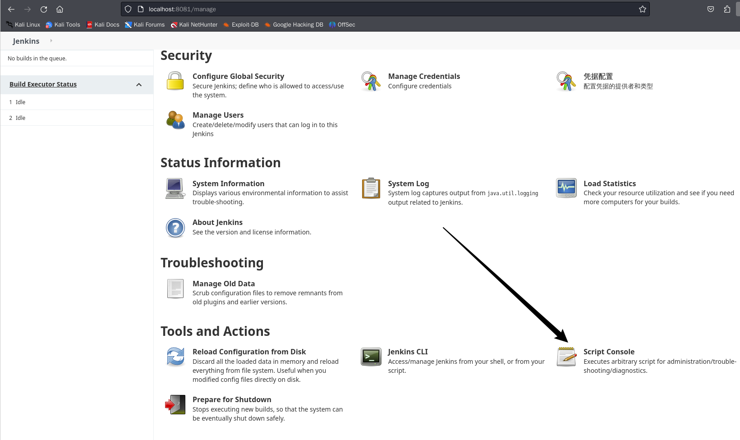This screenshot has height=440, width=740.
Task: Open the Kali Linux bookmark
Action: [x=23, y=25]
